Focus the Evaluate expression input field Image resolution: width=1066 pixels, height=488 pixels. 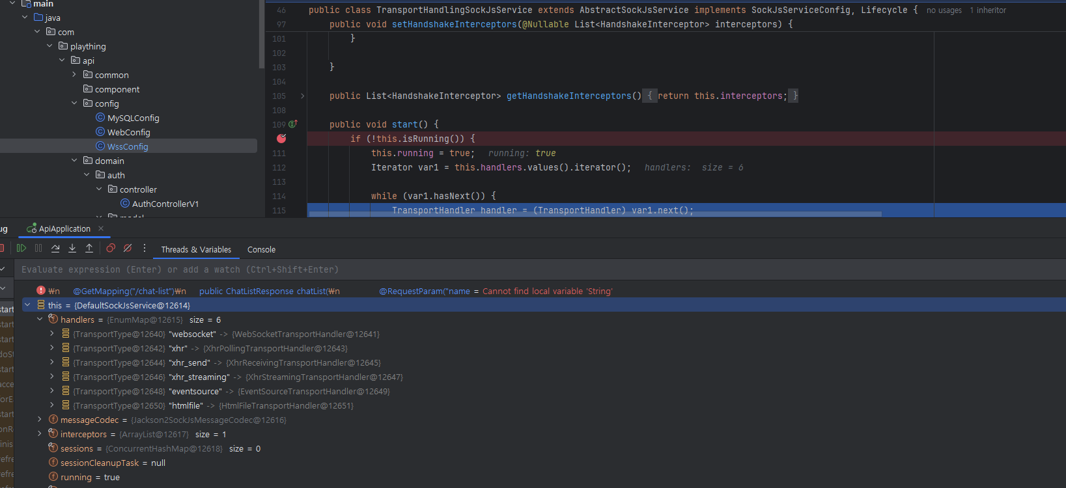[540, 269]
